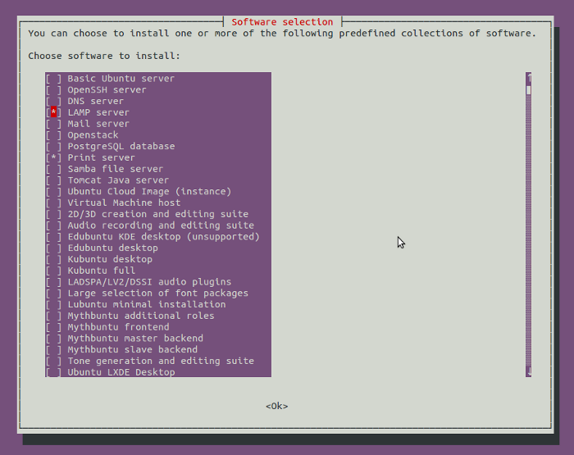
Task: Select 'Mythbuntu additional roles'
Action: [x=158, y=316]
